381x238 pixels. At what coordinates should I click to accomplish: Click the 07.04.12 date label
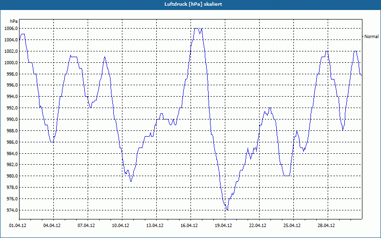click(86, 226)
